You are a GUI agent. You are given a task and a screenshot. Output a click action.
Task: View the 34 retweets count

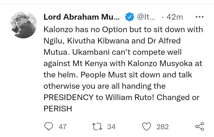[111, 127]
